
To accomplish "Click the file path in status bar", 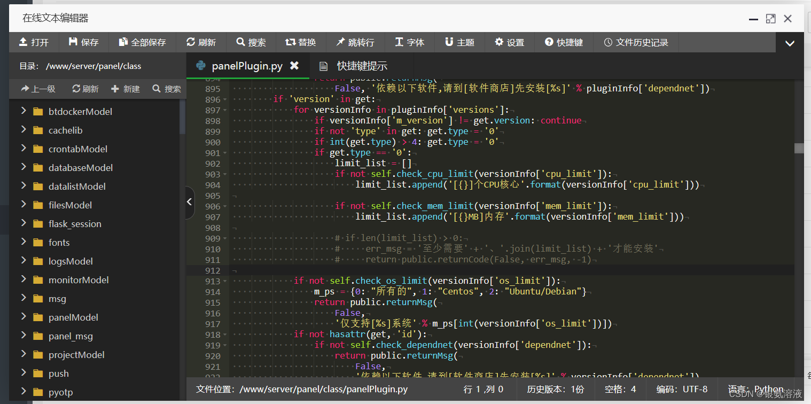I will pyautogui.click(x=302, y=389).
